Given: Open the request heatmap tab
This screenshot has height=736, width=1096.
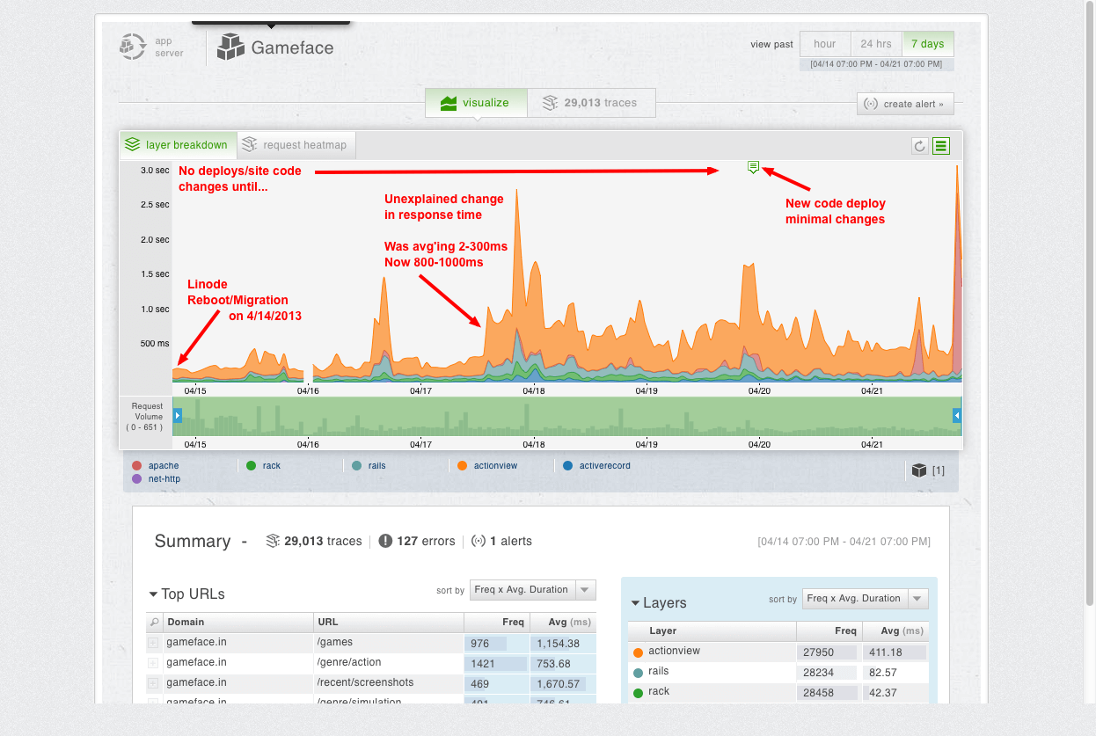Looking at the screenshot, I should (296, 145).
